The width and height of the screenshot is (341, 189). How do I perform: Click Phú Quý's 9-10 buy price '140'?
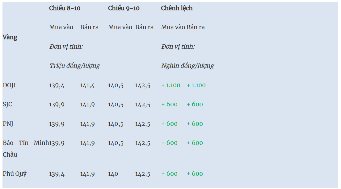113,174
